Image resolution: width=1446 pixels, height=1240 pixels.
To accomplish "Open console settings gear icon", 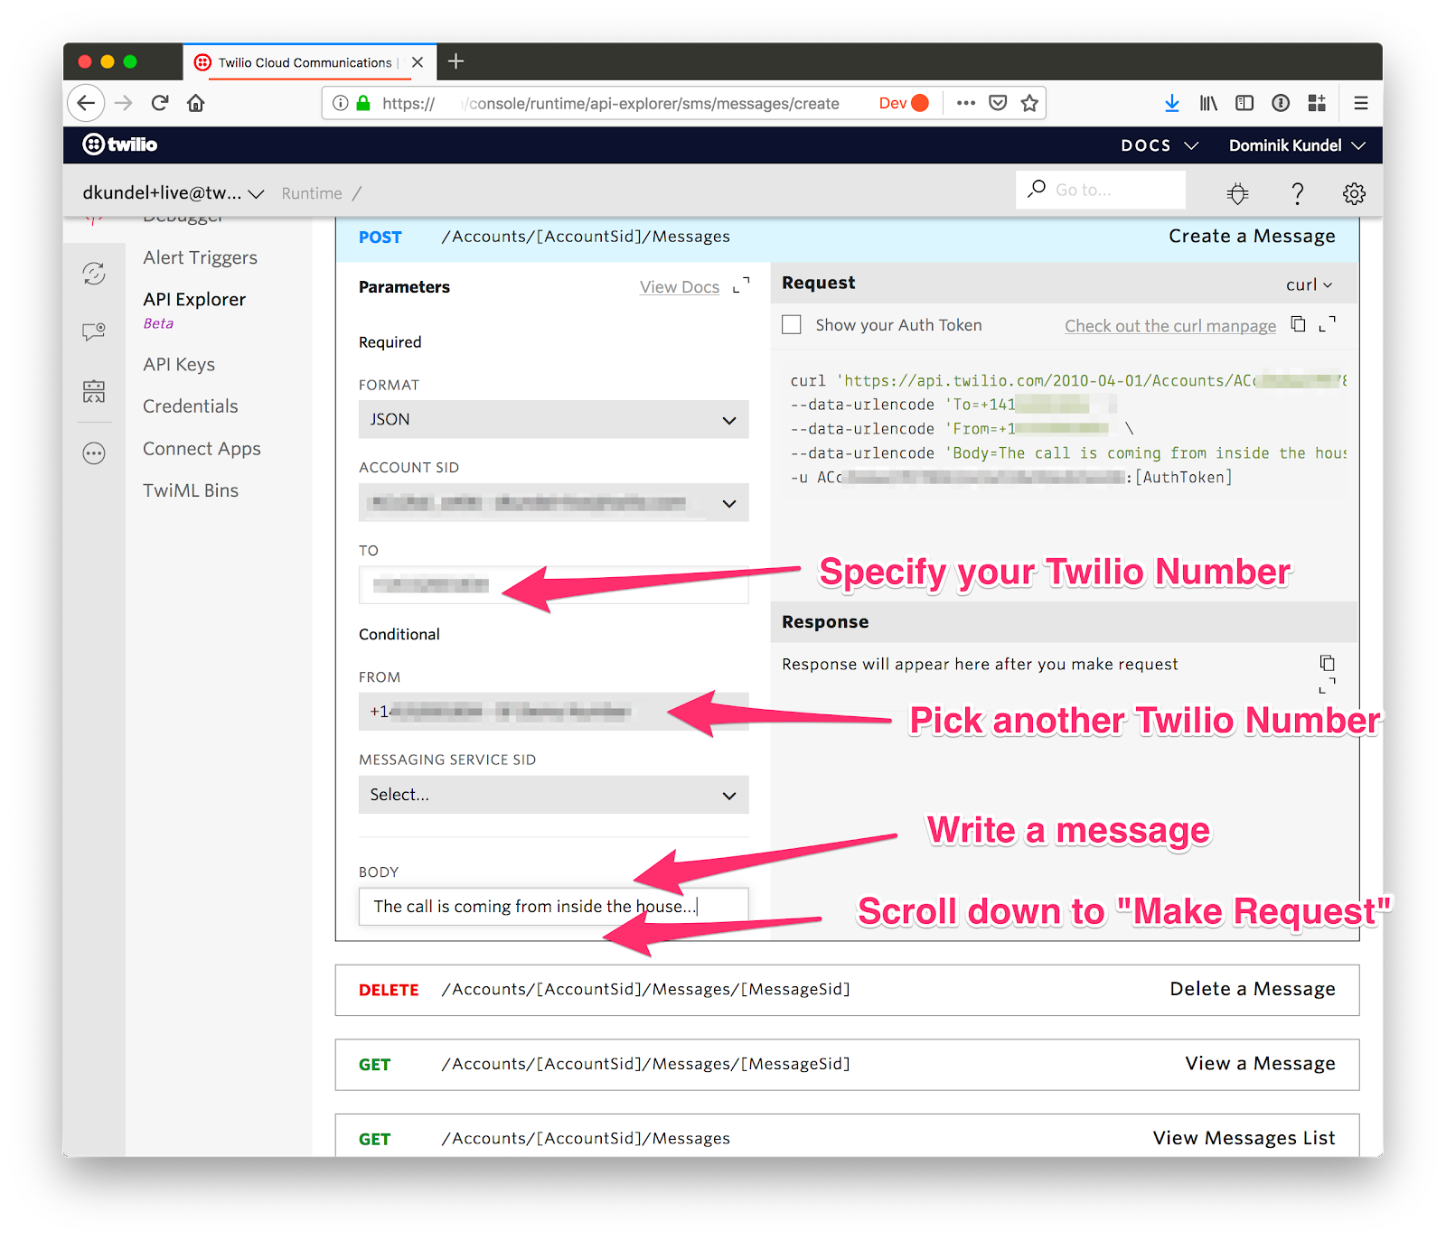I will [1354, 193].
